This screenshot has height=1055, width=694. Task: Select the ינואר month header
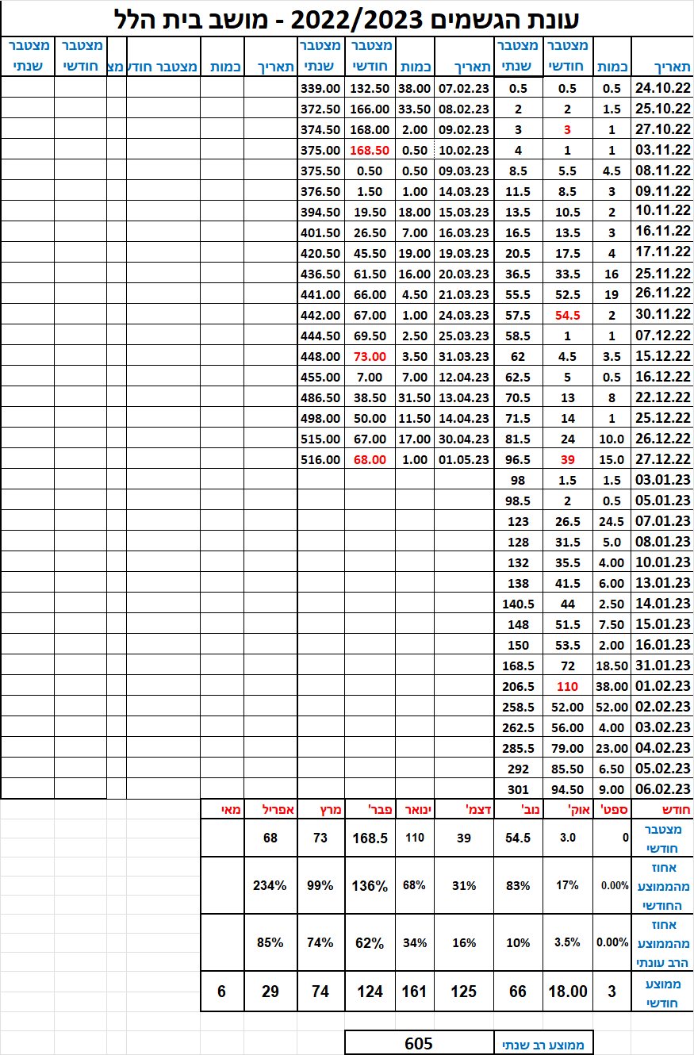coord(413,809)
